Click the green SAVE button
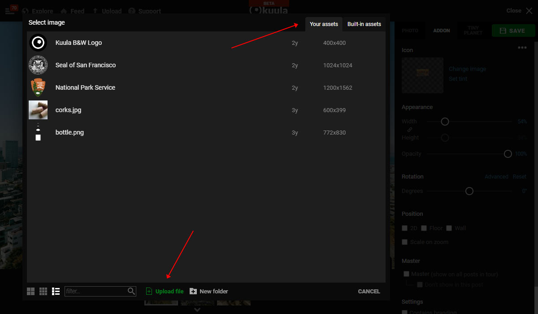538x314 pixels. 513,31
